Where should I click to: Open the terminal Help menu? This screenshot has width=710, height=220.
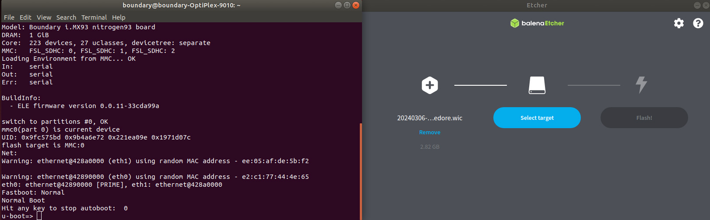119,17
